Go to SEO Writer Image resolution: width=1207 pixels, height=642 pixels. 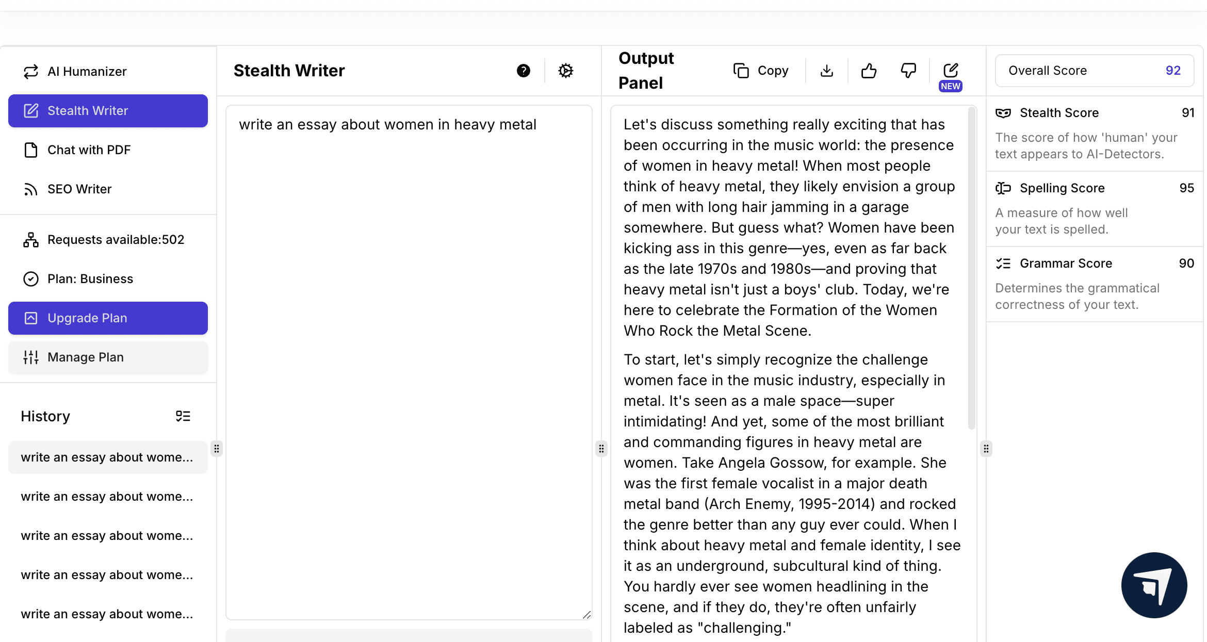pyautogui.click(x=79, y=189)
